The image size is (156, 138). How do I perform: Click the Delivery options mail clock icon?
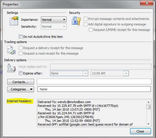(11, 68)
